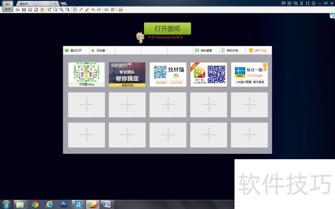
Task: Click the mascot character beside 打开图纸
Action: tap(140, 37)
